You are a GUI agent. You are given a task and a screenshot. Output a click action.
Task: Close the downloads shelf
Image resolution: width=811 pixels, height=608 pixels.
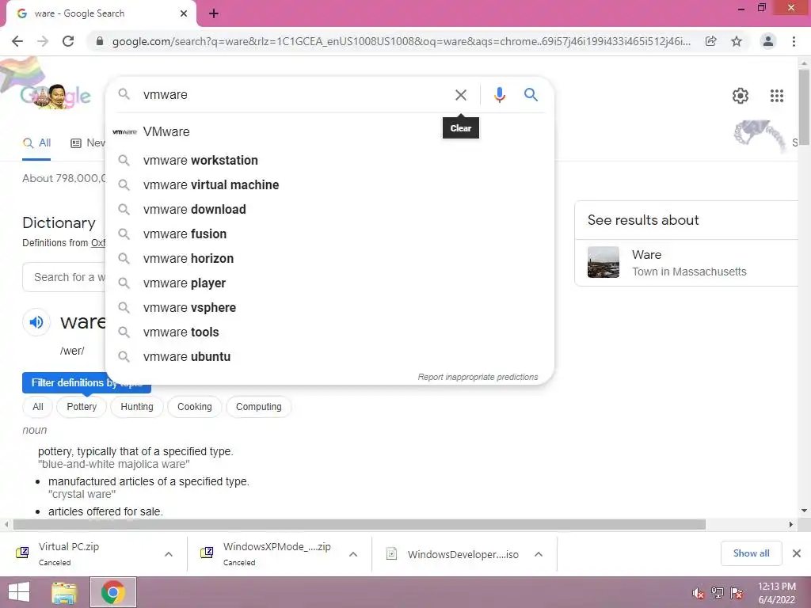(x=797, y=553)
